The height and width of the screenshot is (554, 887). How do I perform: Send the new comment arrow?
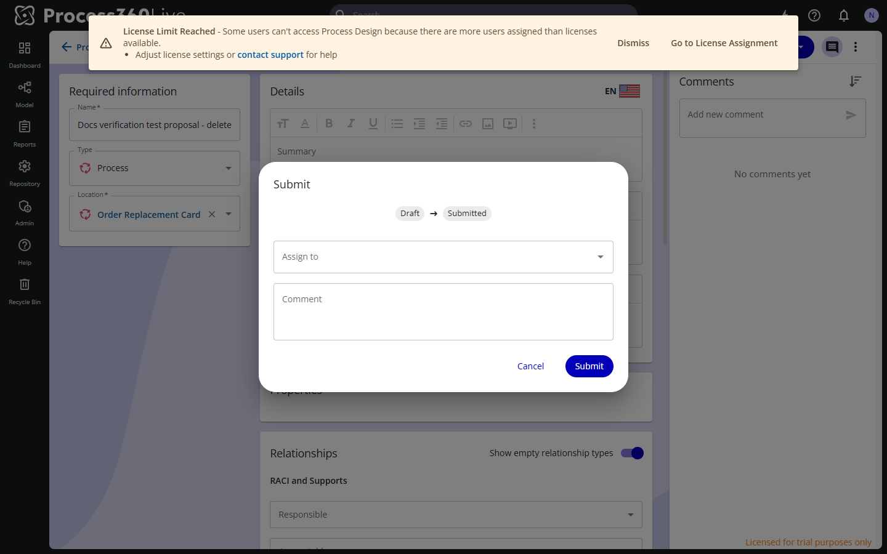(x=851, y=115)
